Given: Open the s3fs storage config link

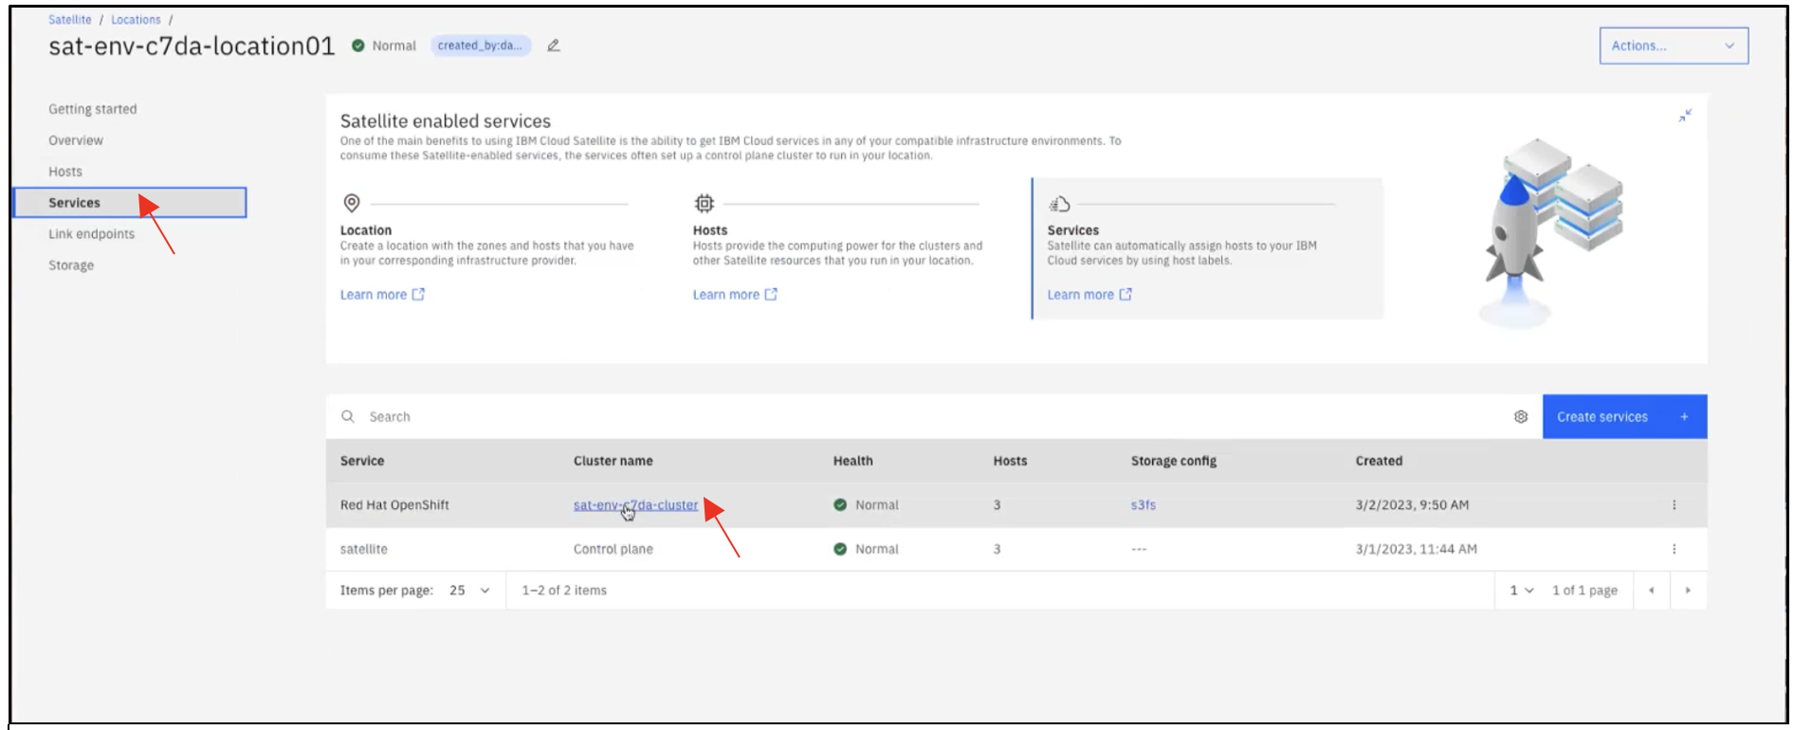Looking at the screenshot, I should point(1143,505).
